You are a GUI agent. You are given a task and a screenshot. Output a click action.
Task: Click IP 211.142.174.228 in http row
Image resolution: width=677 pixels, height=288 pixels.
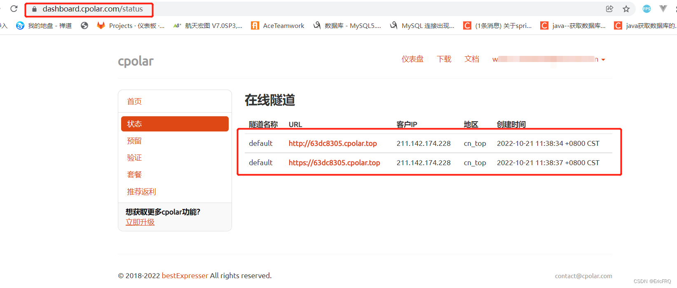click(x=424, y=143)
